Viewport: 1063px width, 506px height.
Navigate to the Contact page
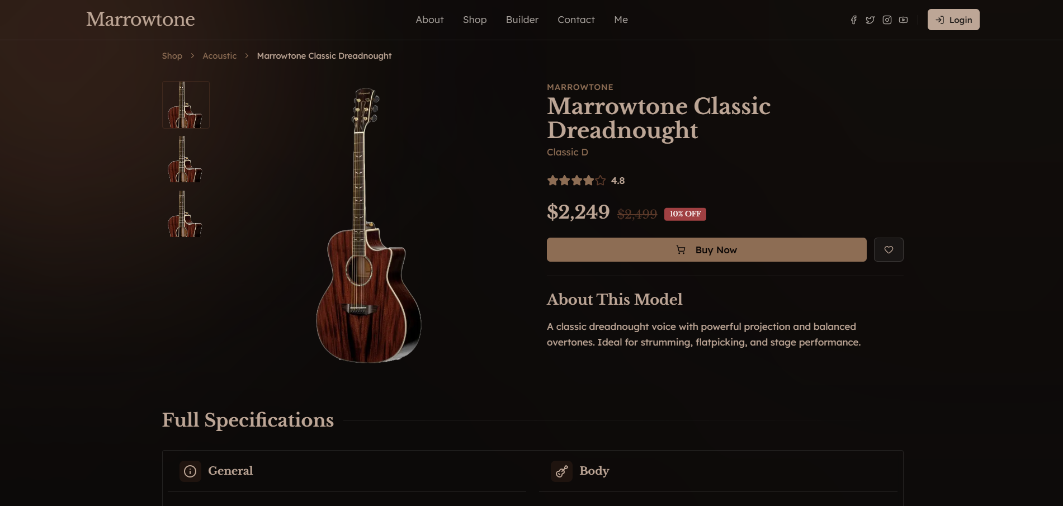(576, 20)
